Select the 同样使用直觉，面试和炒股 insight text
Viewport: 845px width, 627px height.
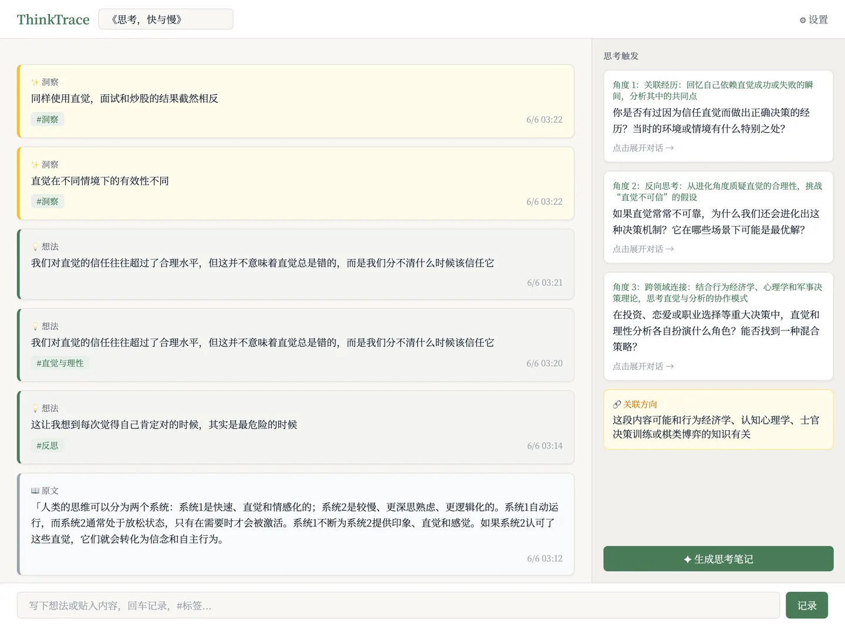[x=124, y=99]
